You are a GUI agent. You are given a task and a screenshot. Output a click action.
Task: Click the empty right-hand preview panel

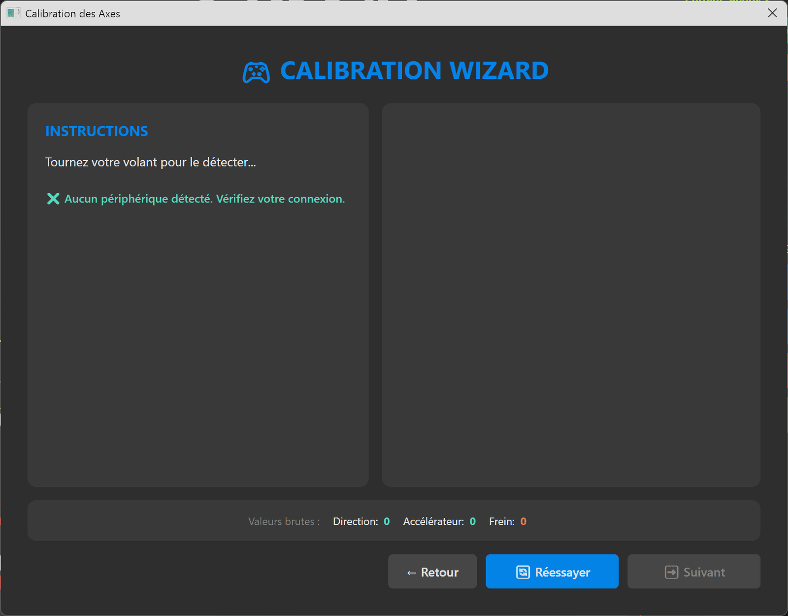point(571,295)
